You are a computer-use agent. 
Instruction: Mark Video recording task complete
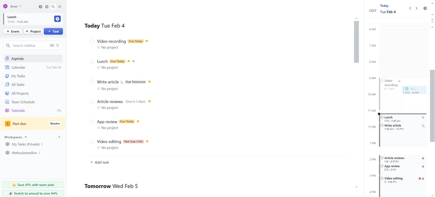coord(92,42)
